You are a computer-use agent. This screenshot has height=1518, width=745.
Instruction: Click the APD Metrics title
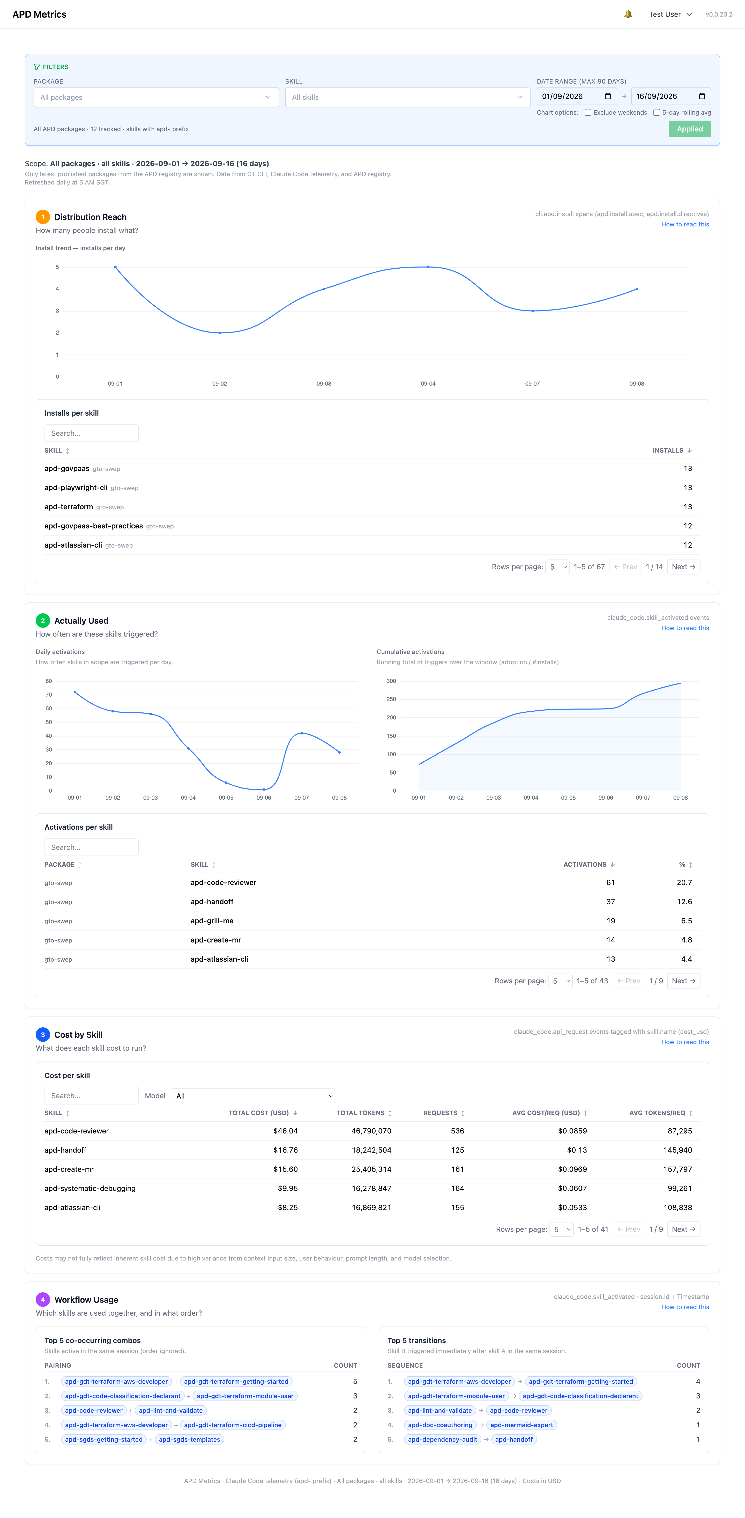[x=40, y=14]
